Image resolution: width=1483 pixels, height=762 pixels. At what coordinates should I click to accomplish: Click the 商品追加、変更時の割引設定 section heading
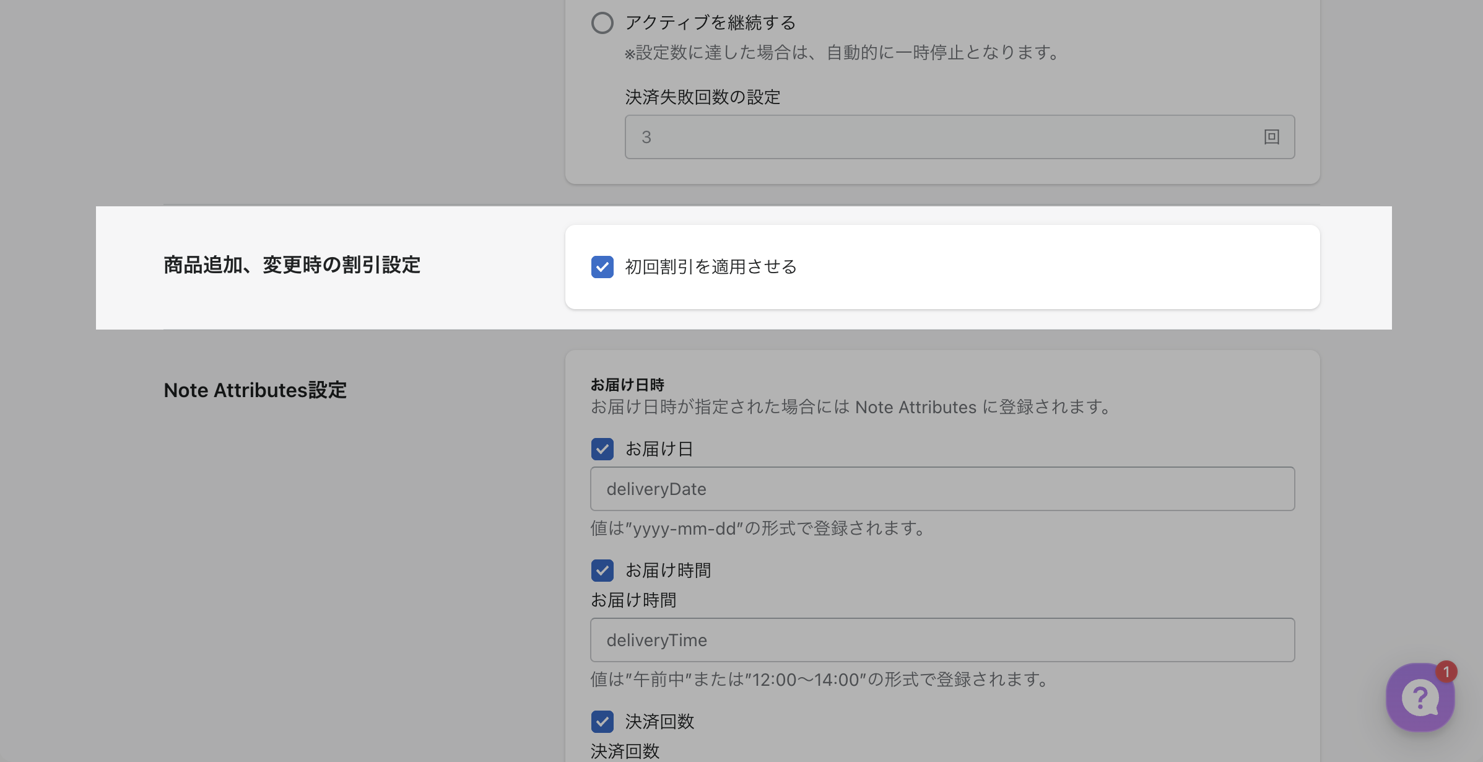point(292,265)
